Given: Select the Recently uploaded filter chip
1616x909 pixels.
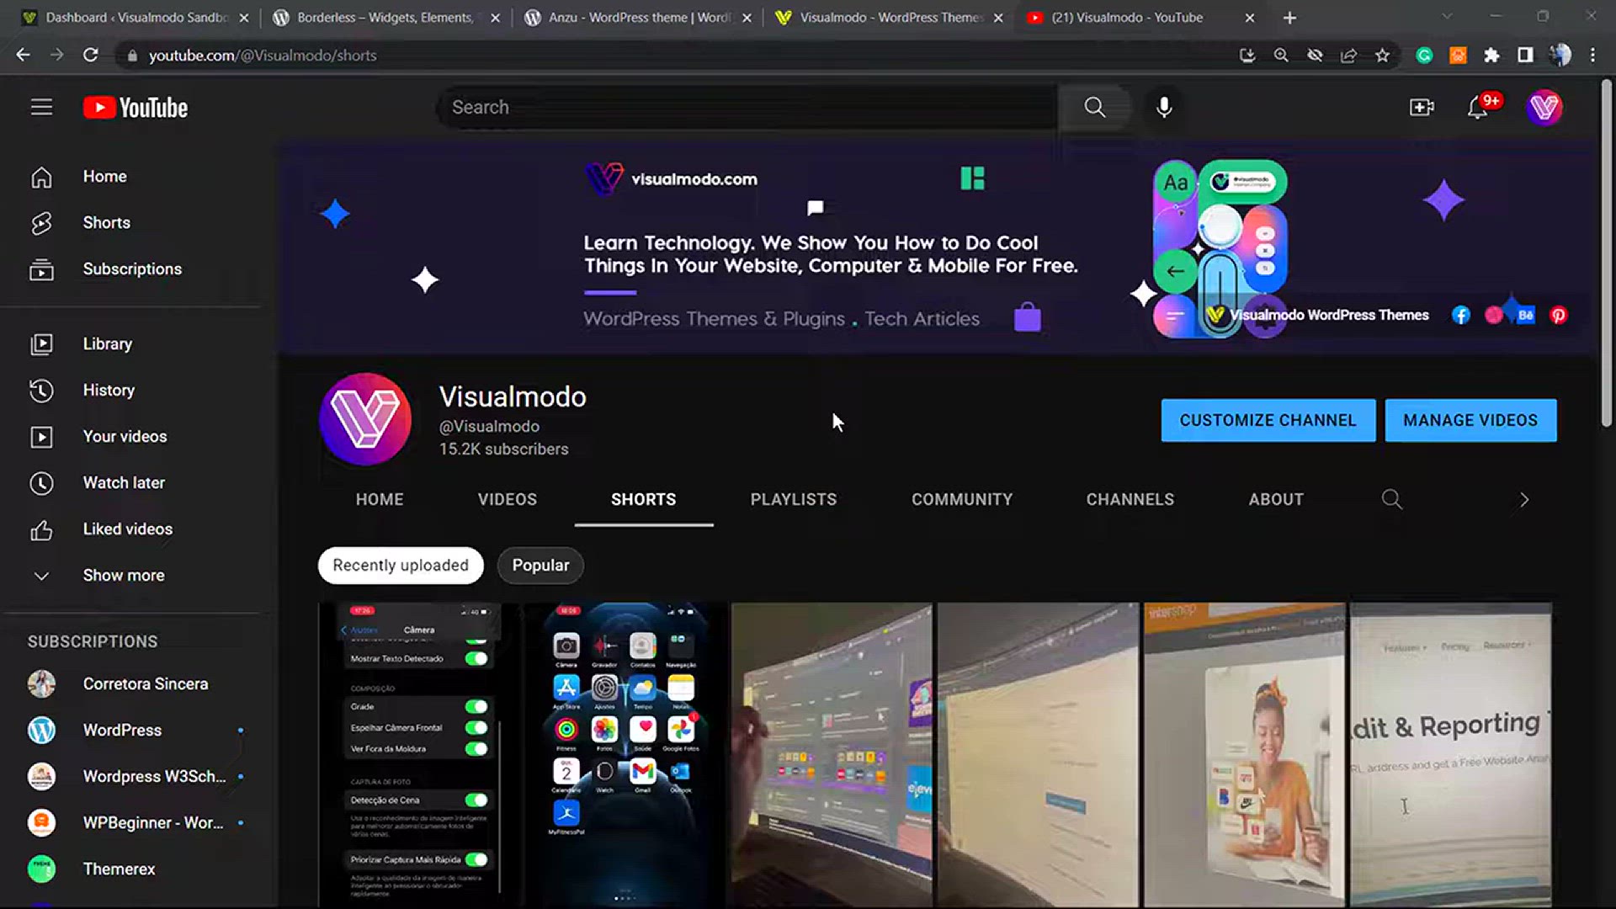Looking at the screenshot, I should [401, 566].
